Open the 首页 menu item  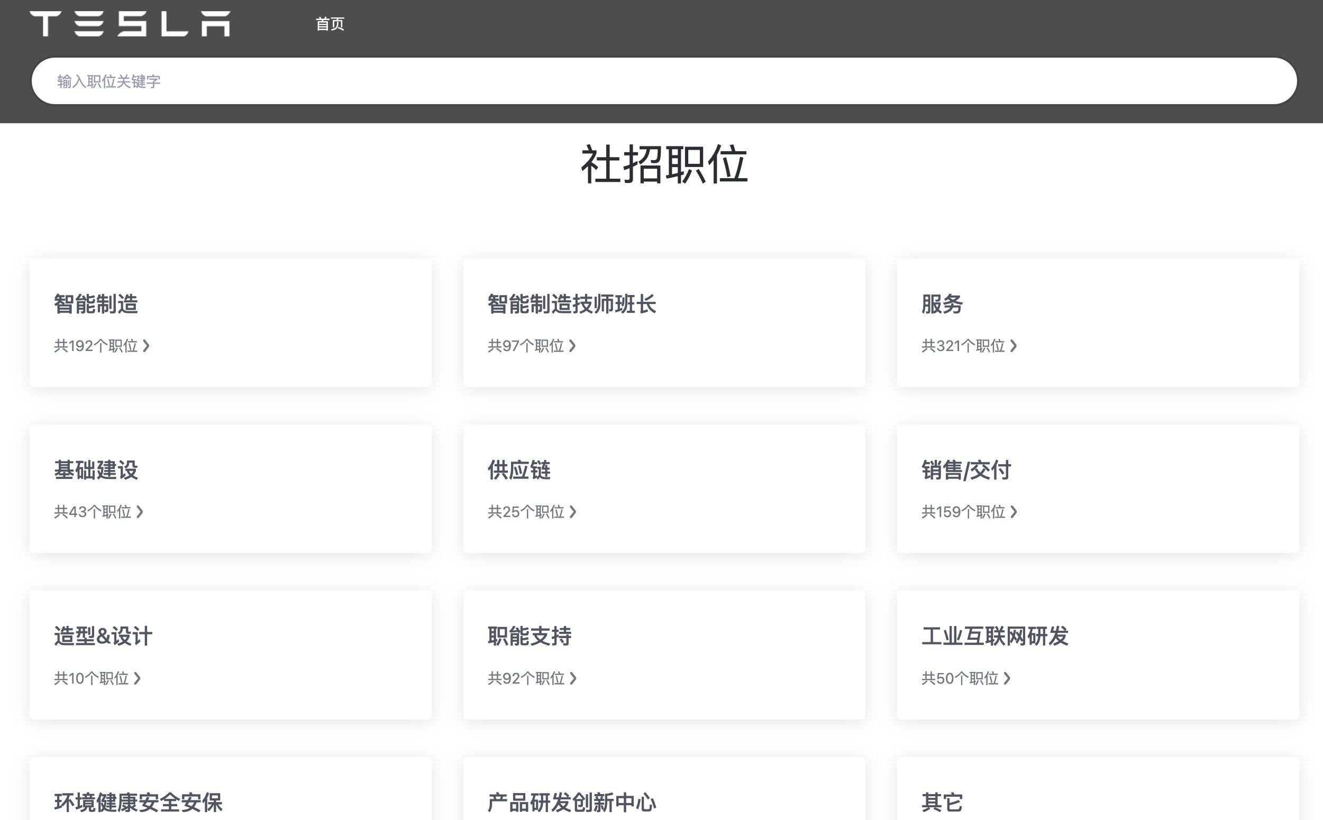click(x=330, y=24)
